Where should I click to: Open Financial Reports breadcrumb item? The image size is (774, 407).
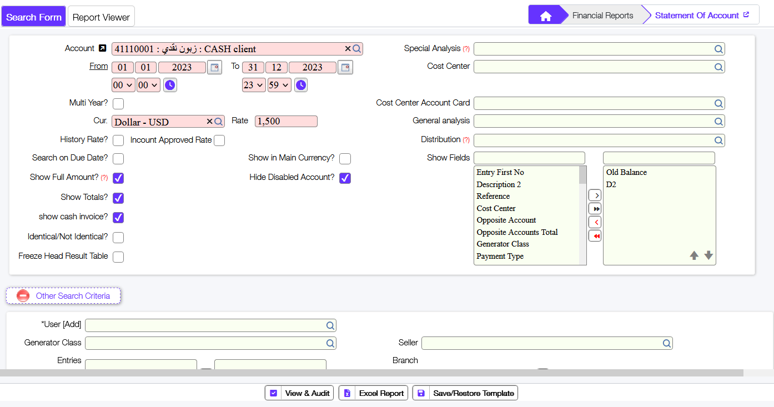(602, 16)
